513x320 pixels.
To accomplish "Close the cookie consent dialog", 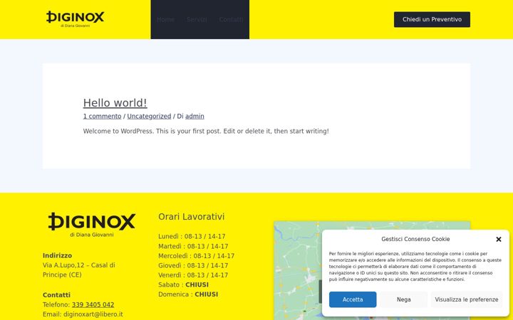I will [x=499, y=240].
